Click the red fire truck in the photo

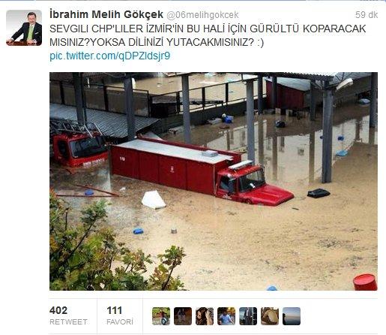202,171
